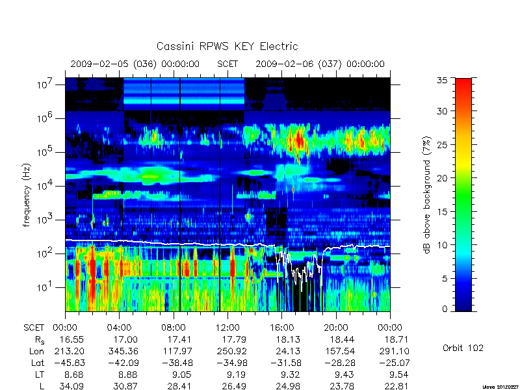Image resolution: width=520 pixels, height=390 pixels.
Task: Click the colorbar tick label '15'
Action: click(x=443, y=211)
